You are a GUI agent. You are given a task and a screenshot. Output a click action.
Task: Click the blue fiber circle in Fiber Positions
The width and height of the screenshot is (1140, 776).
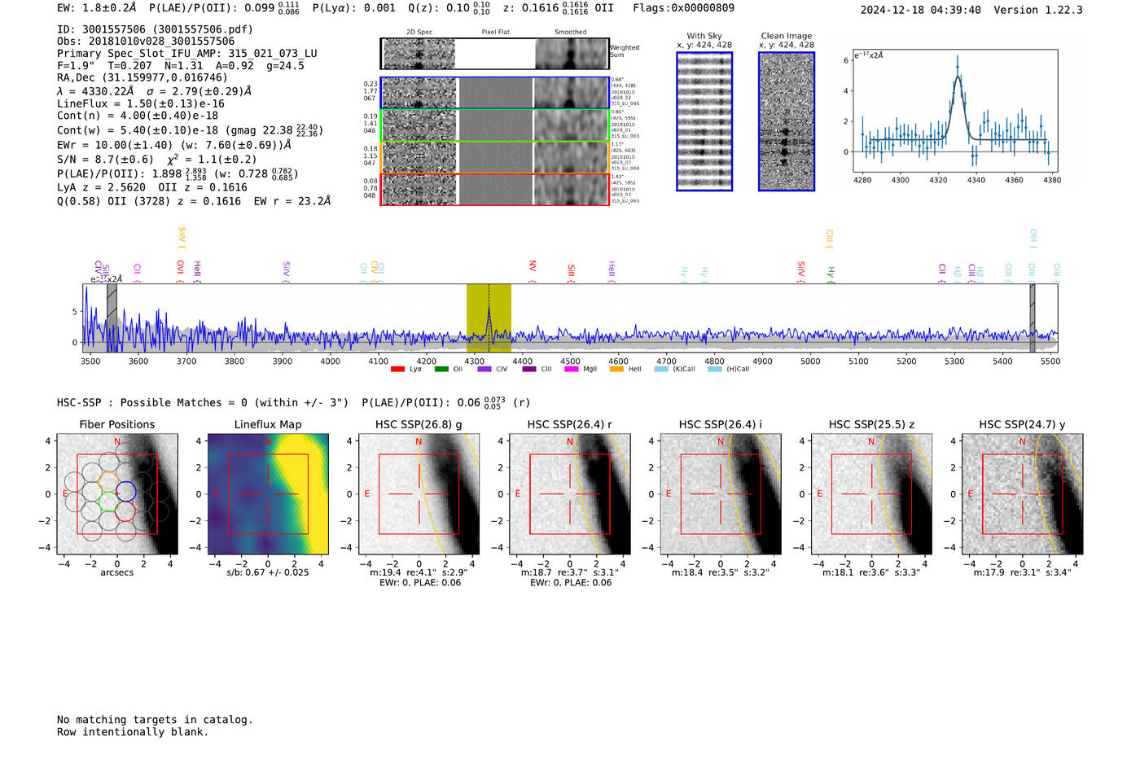[125, 491]
